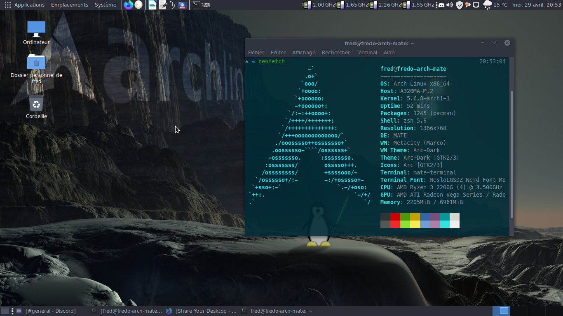Click the GPU: AMD ATI Radeon Vega line
This screenshot has width=563, height=316.
pos(443,195)
